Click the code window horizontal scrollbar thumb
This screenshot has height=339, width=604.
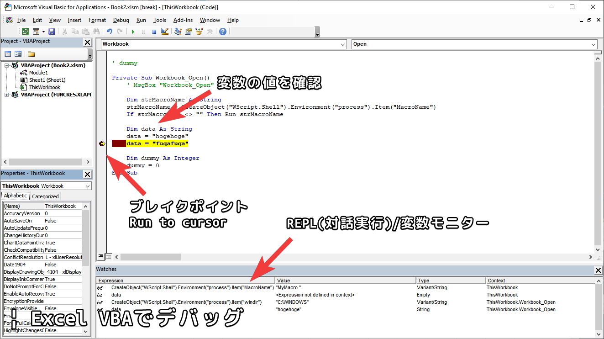151,257
